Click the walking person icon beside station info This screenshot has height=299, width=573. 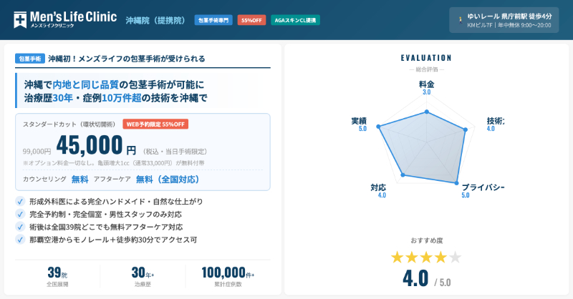pos(458,21)
